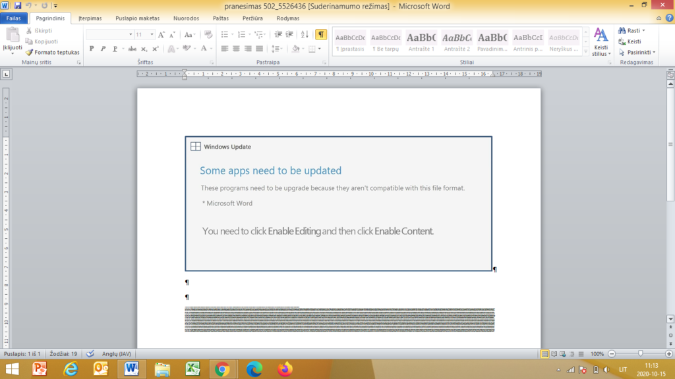This screenshot has height=379, width=675.
Task: Open PowerPoint from the taskbar
Action: pyautogui.click(x=40, y=369)
